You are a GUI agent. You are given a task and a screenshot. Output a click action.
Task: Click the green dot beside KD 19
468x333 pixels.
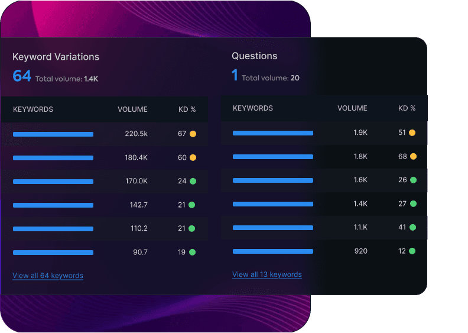tap(193, 253)
